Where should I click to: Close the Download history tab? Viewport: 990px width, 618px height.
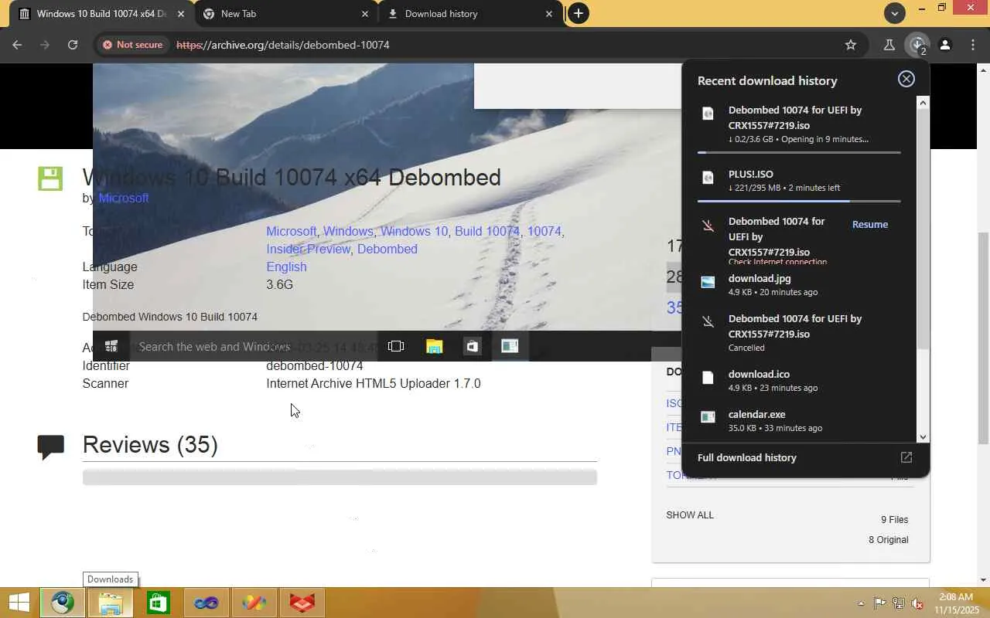[x=549, y=14]
